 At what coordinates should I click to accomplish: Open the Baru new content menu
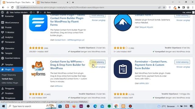(x=48, y=12)
